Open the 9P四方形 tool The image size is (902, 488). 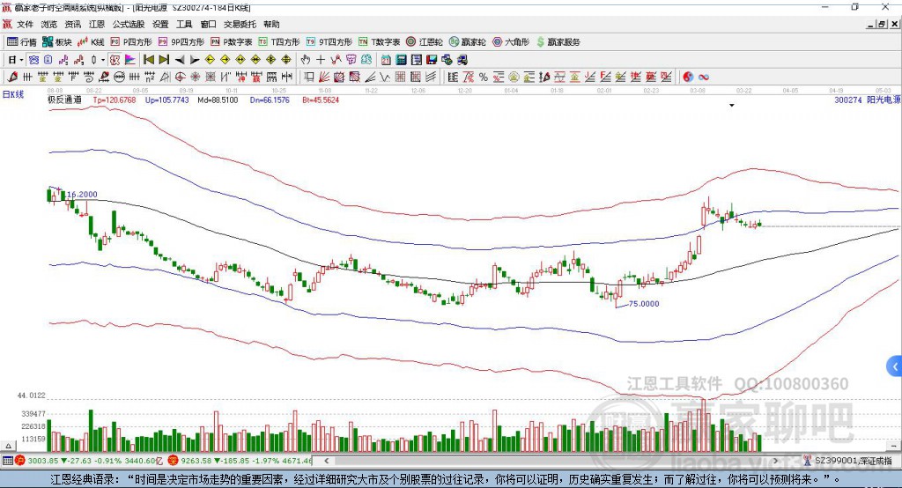pyautogui.click(x=181, y=42)
